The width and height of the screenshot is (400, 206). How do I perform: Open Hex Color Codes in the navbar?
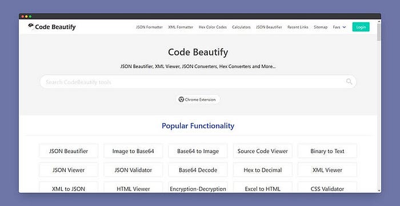coord(213,27)
